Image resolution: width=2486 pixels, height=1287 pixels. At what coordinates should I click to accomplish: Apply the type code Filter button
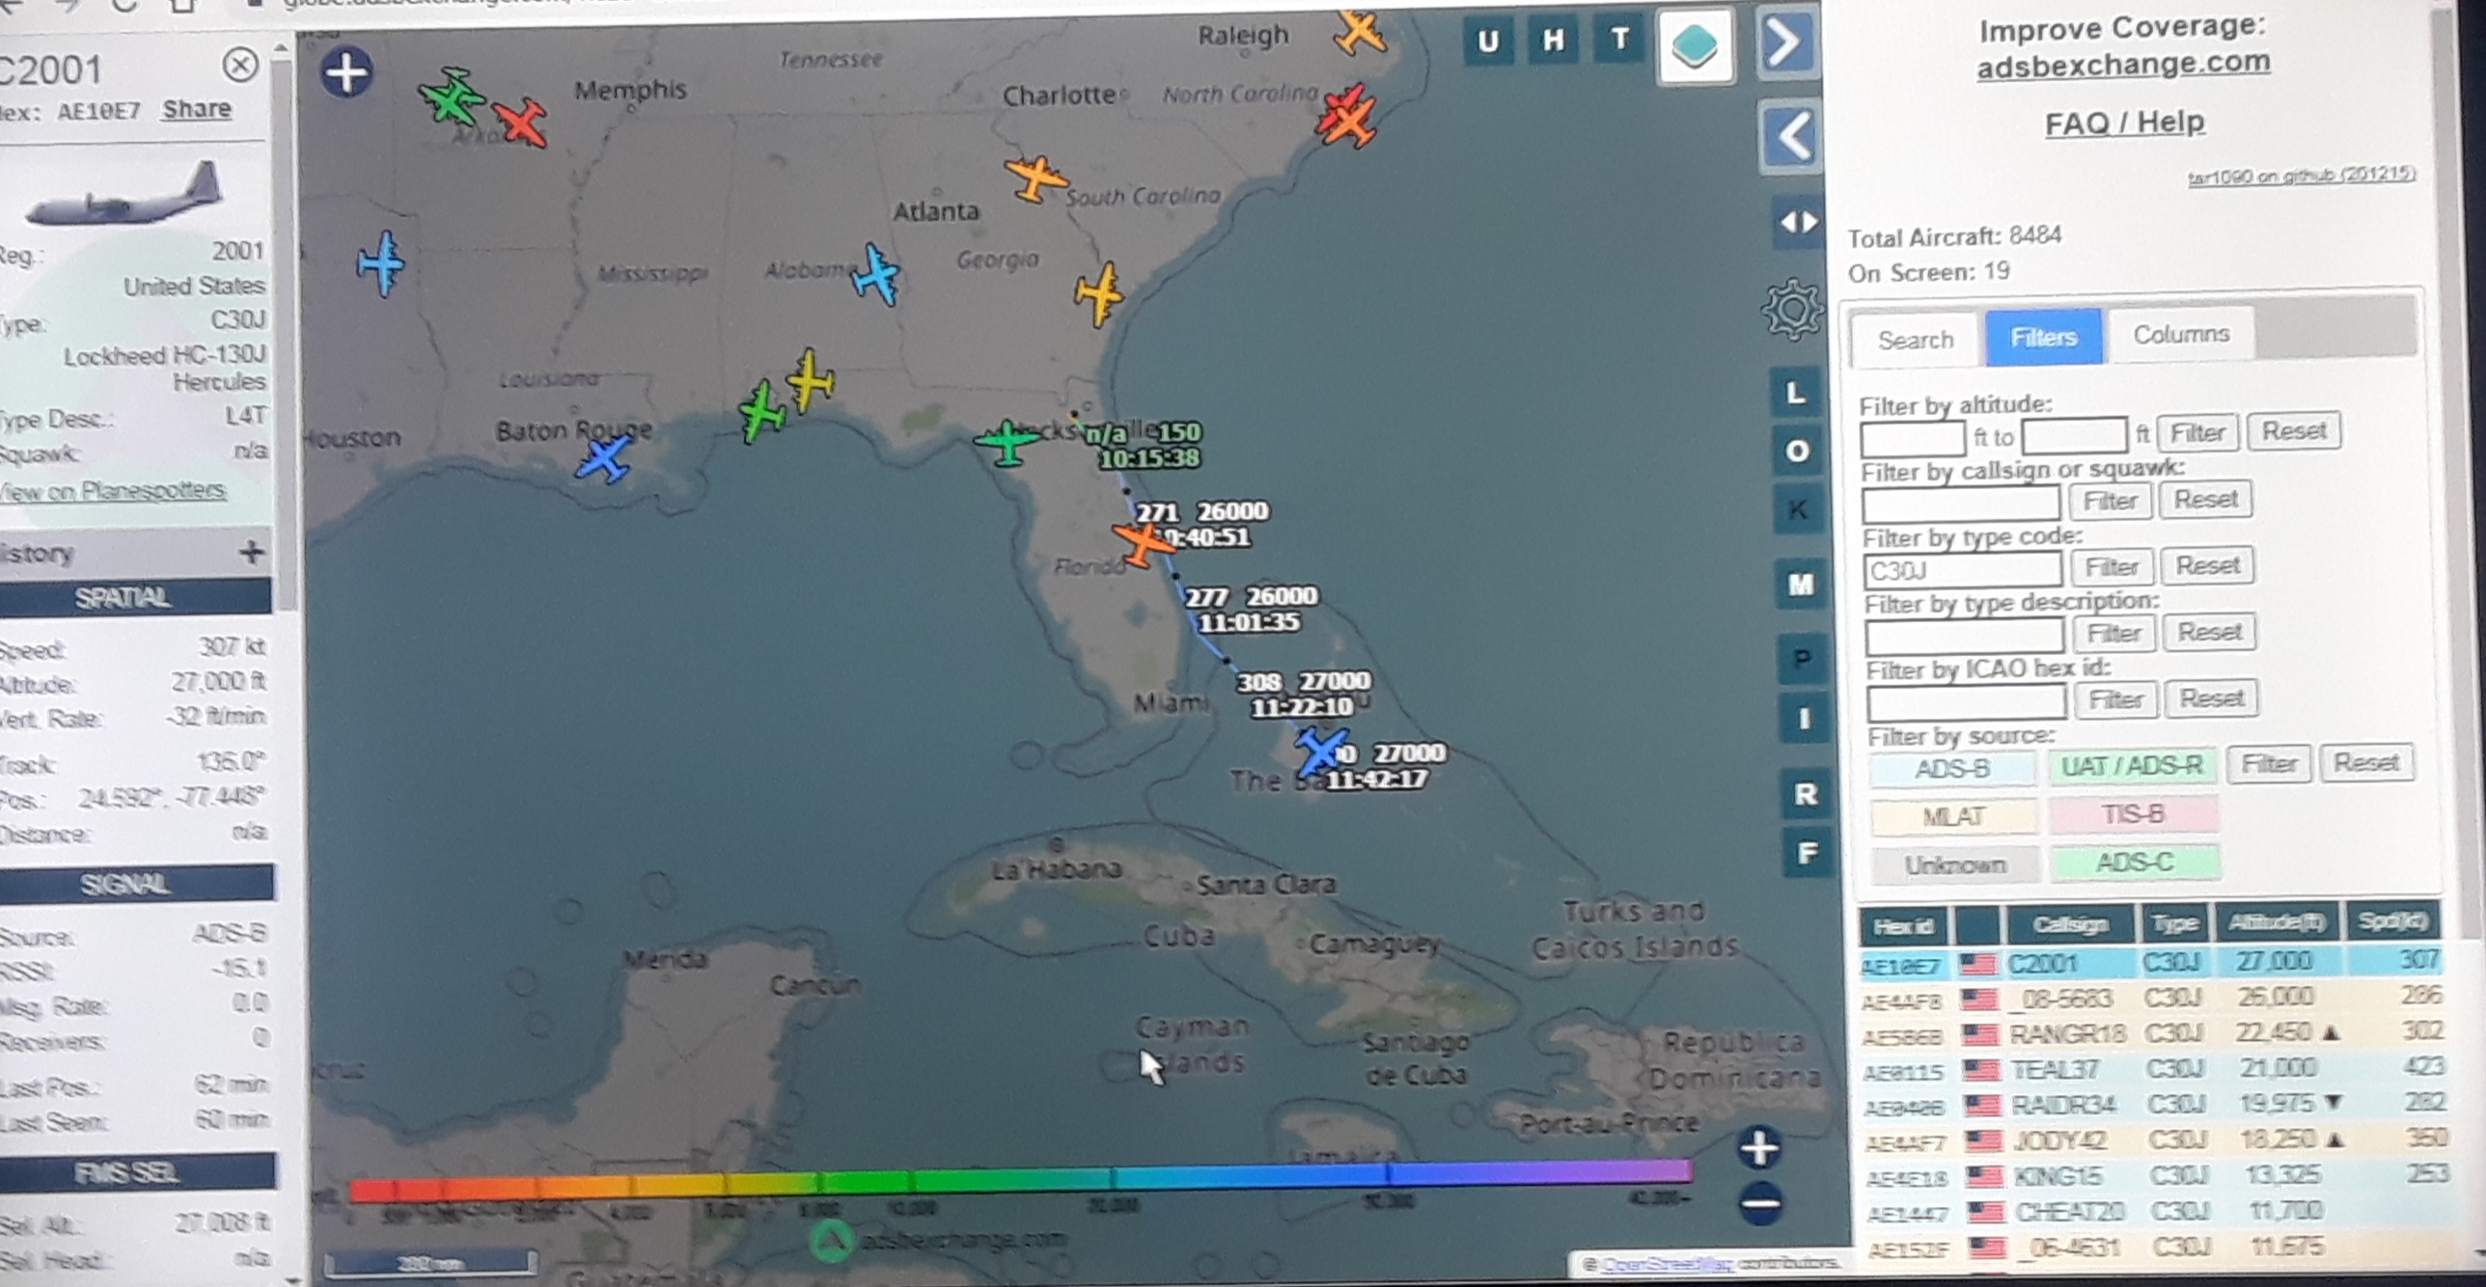coord(2112,567)
